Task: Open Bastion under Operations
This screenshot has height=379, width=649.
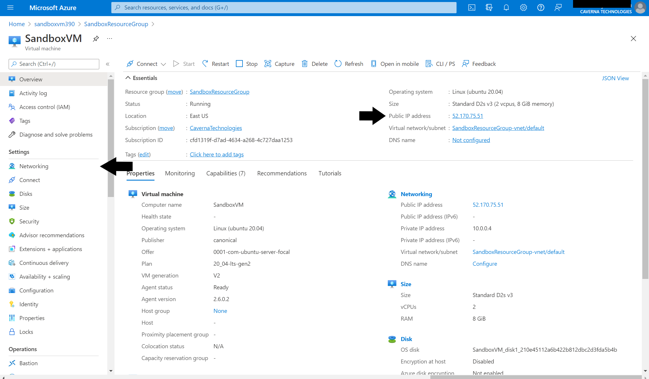Action: pyautogui.click(x=28, y=363)
